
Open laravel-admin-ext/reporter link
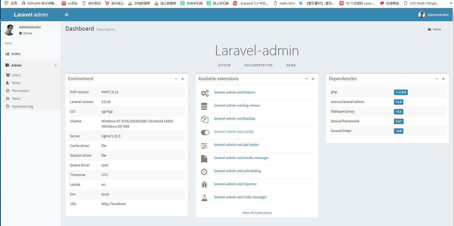pos(235,184)
